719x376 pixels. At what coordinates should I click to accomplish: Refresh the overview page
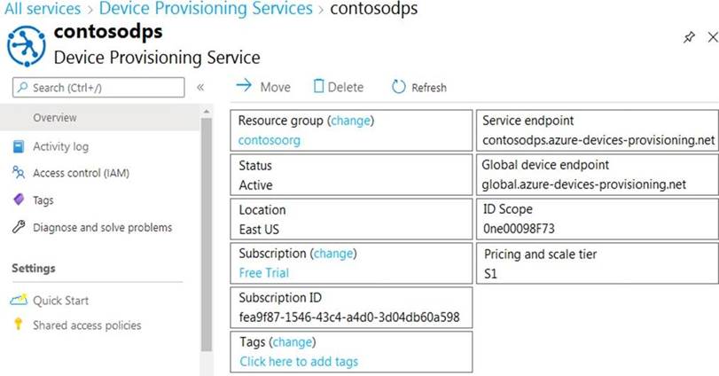(419, 87)
